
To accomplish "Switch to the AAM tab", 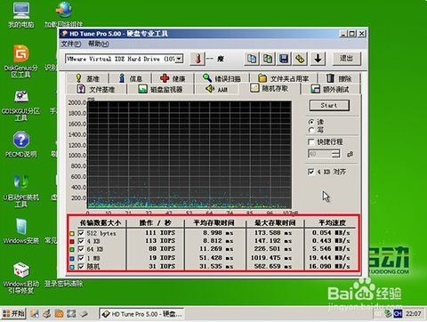I will point(217,89).
